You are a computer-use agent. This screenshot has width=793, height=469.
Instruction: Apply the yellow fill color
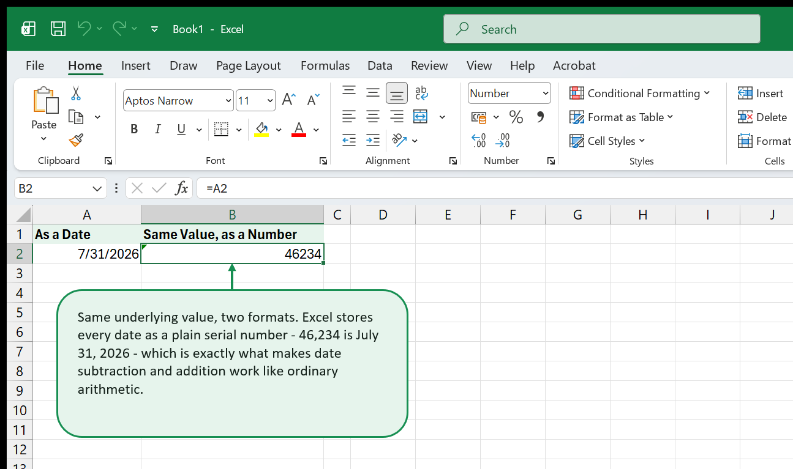coord(262,129)
